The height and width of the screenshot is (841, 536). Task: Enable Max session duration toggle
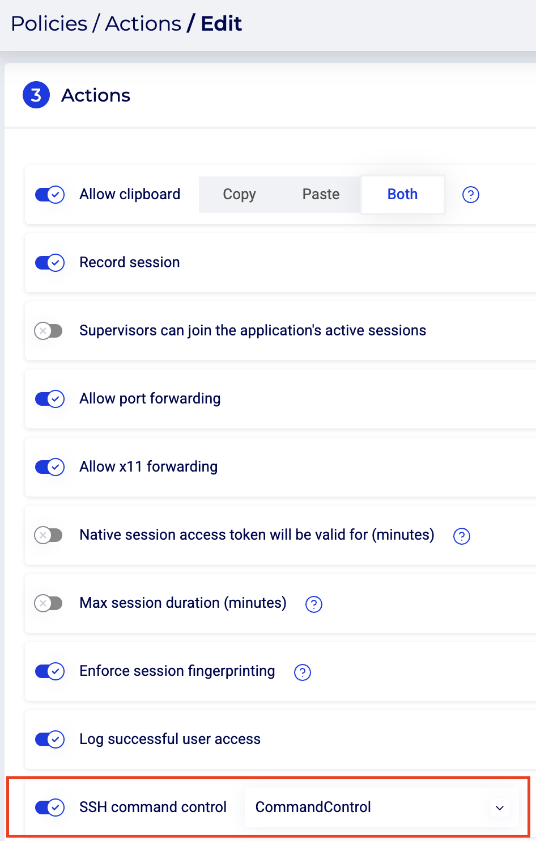(x=49, y=603)
